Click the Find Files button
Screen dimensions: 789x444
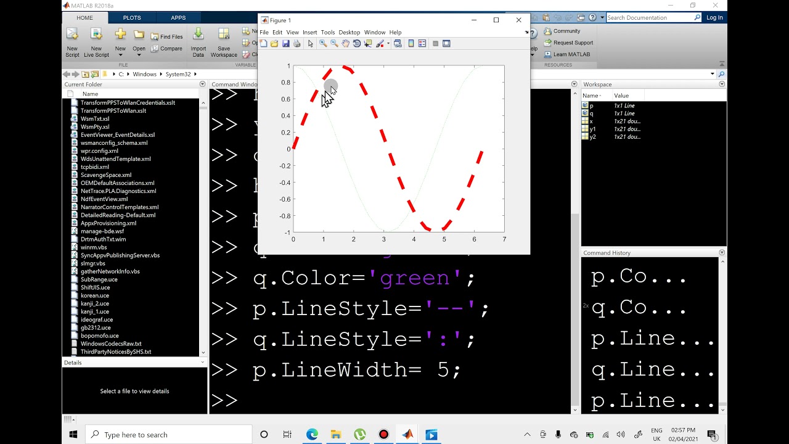click(167, 37)
